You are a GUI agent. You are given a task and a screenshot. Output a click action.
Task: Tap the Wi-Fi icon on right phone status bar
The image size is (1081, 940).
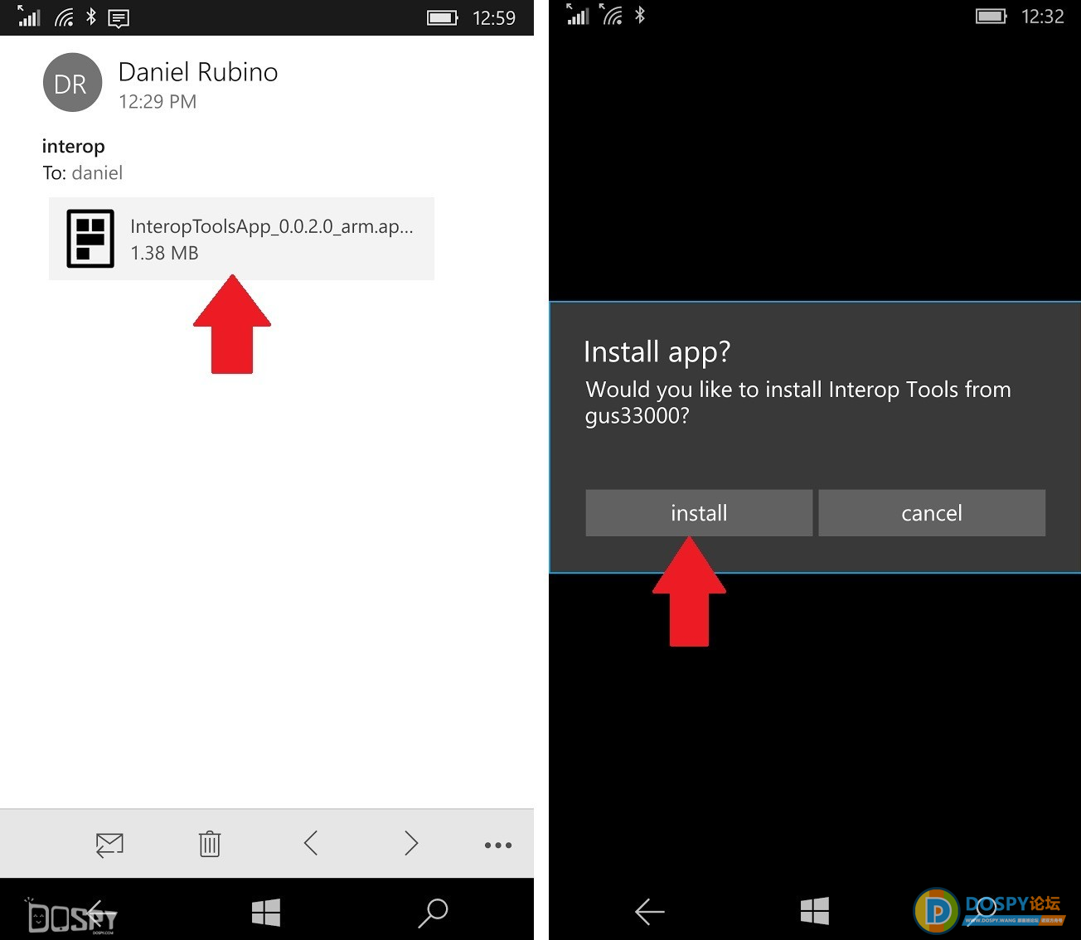[612, 15]
